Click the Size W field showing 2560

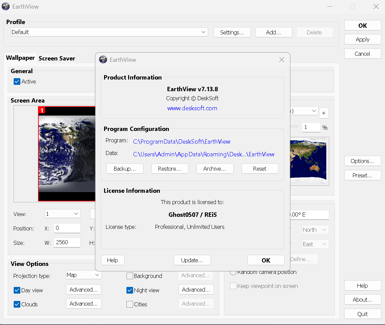(67, 242)
